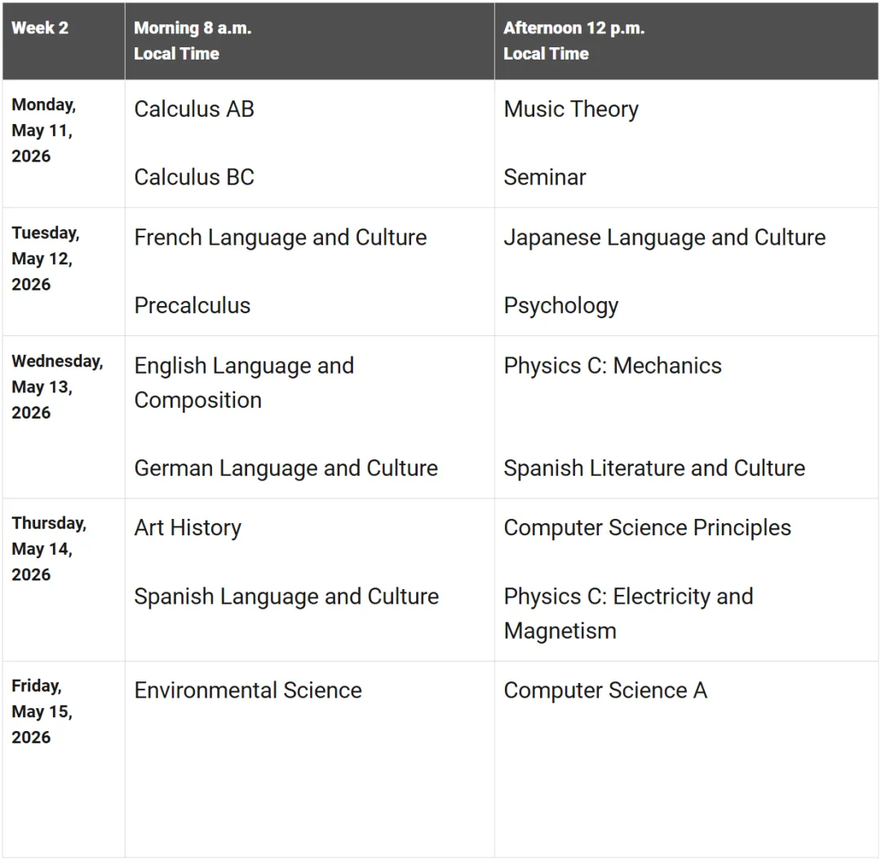Image resolution: width=881 pixels, height=860 pixels.
Task: Select French Language and Culture
Action: coord(281,237)
